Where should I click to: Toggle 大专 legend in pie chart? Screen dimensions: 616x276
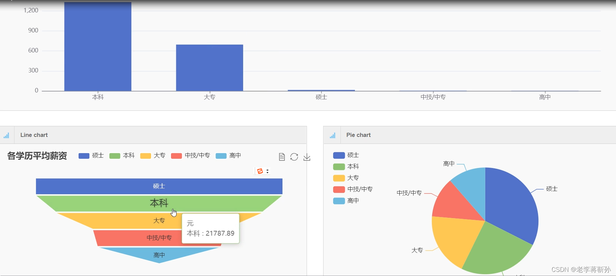tap(346, 178)
